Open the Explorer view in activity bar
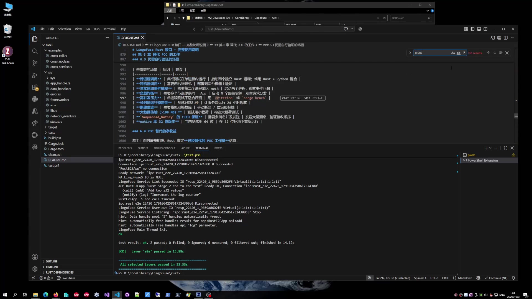This screenshot has height=299, width=532. 35,39
